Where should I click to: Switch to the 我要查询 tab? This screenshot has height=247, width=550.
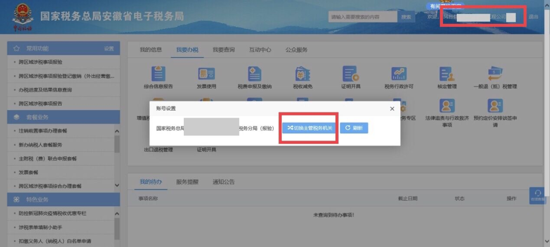pyautogui.click(x=224, y=50)
